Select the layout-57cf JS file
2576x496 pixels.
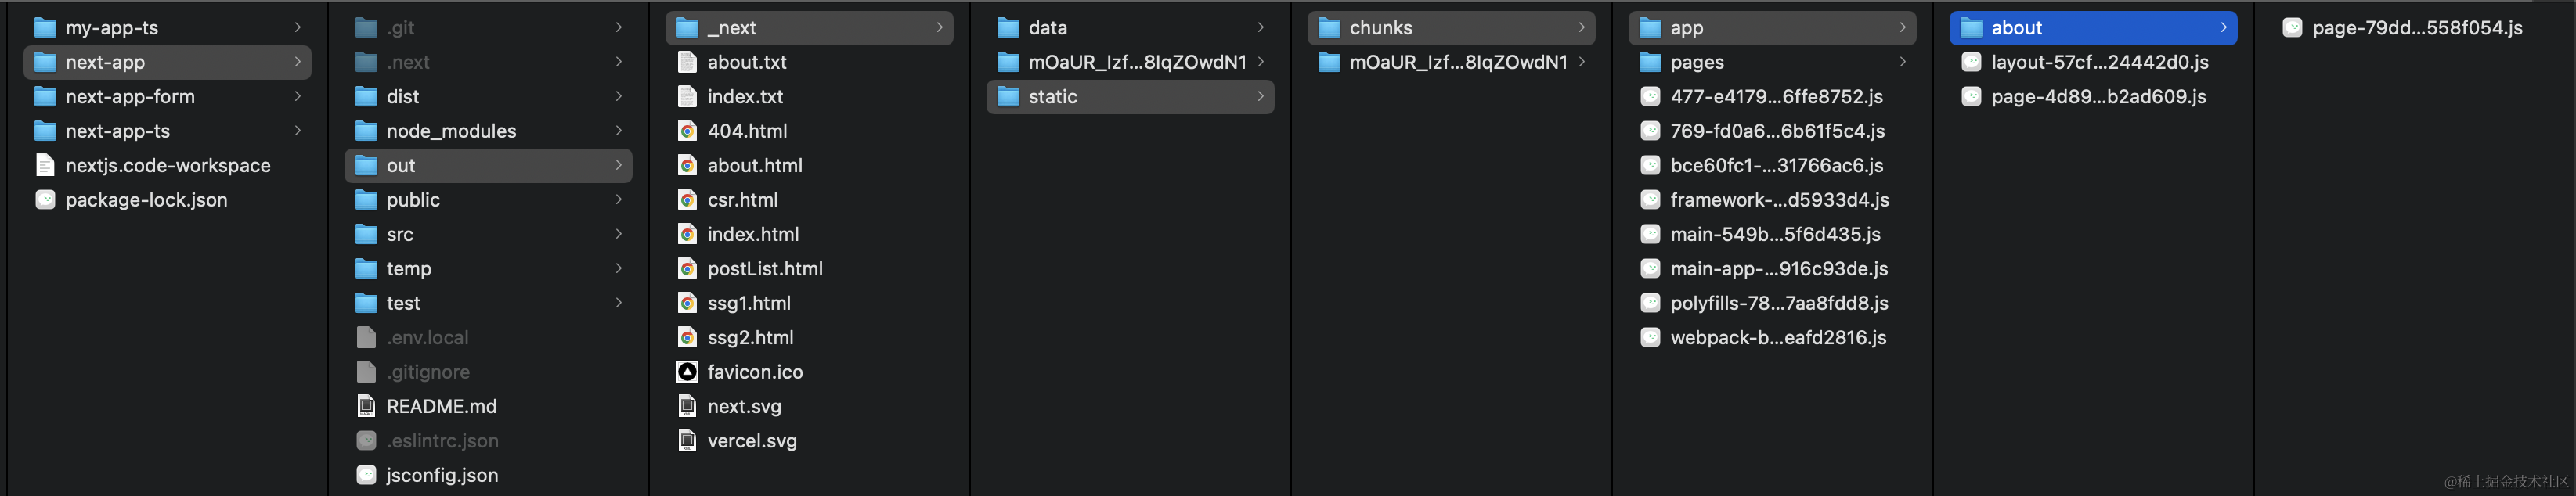point(2099,62)
